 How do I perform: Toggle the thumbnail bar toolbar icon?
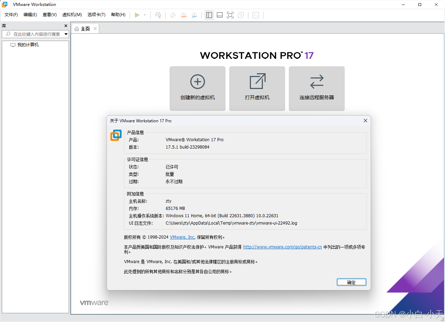(220, 15)
